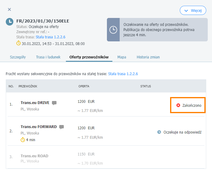Click the PRZEWOŹNIK column header
This screenshot has width=212, height=174.
click(x=28, y=86)
